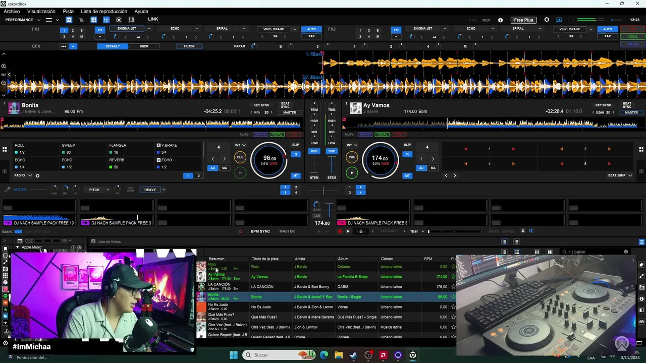Toggle deck 1 MASTER button
The width and height of the screenshot is (646, 363).
[290, 112]
